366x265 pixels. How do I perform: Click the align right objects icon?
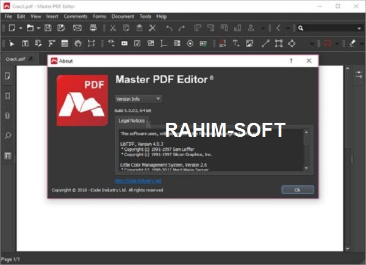click(211, 28)
